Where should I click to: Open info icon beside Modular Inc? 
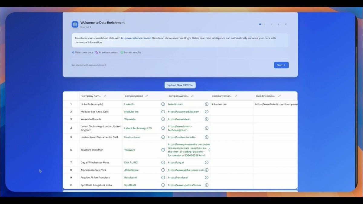(163, 112)
